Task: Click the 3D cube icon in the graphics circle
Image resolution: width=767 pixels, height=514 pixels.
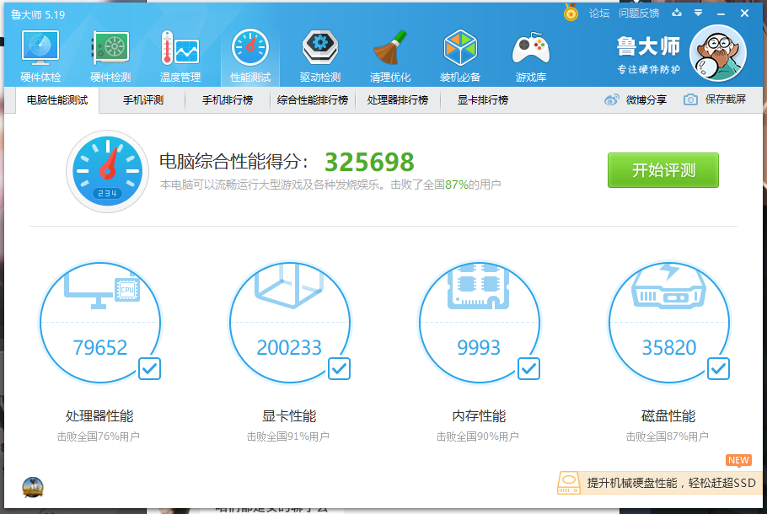Action: tap(290, 286)
